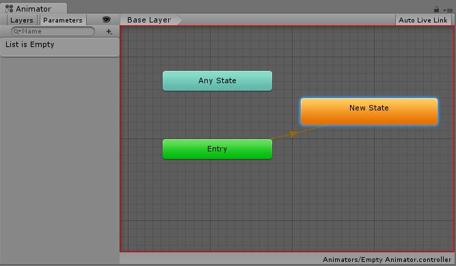This screenshot has height=266, width=456.
Task: Add a parameter with the plus icon
Action: (109, 31)
